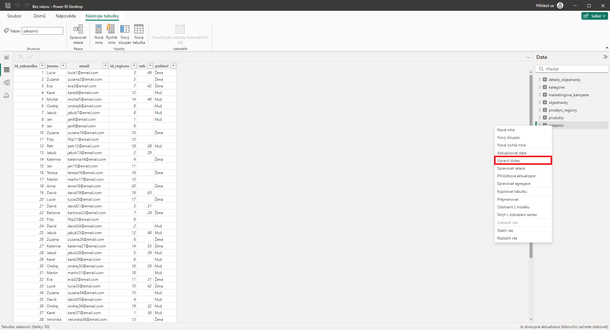Viewport: 610px width, 330px height.
Task: Click inside the Název table name field
Action: pos(42,30)
